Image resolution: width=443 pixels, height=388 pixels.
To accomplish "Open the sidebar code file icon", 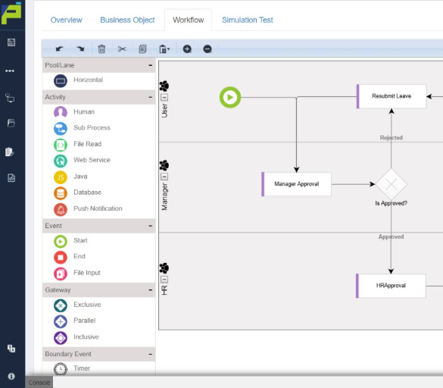I will click(11, 178).
